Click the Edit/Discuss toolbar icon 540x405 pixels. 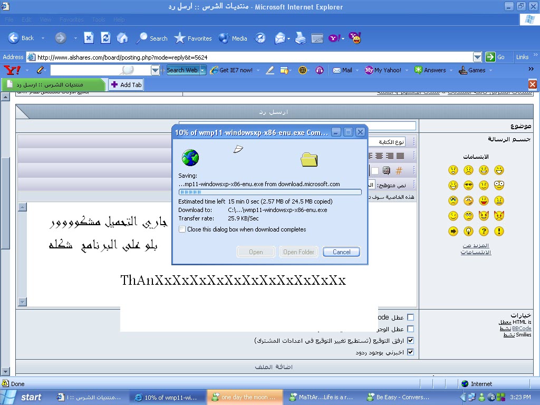click(317, 38)
